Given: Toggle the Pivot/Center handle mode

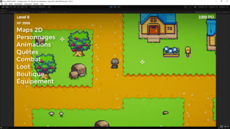Looking at the screenshot, I should click(x=34, y=7).
